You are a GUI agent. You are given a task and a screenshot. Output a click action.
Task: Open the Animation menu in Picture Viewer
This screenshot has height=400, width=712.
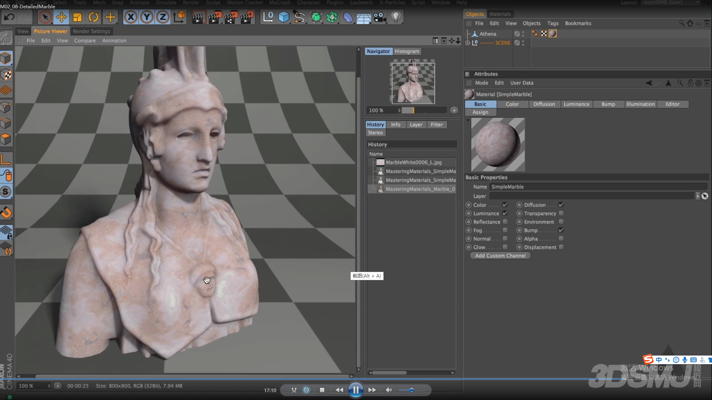[114, 41]
